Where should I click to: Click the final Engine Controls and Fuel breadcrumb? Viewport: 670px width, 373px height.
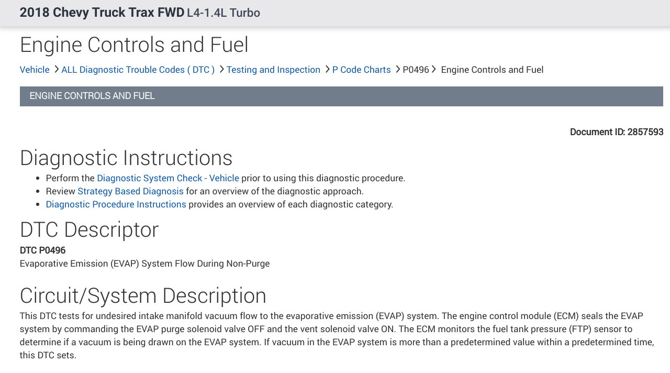492,70
